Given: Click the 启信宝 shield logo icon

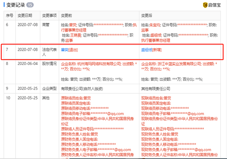Looking at the screenshot, I should (205, 5).
